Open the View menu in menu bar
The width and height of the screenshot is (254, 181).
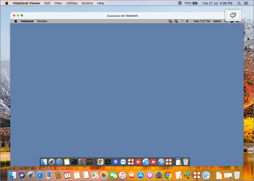[x=58, y=3]
